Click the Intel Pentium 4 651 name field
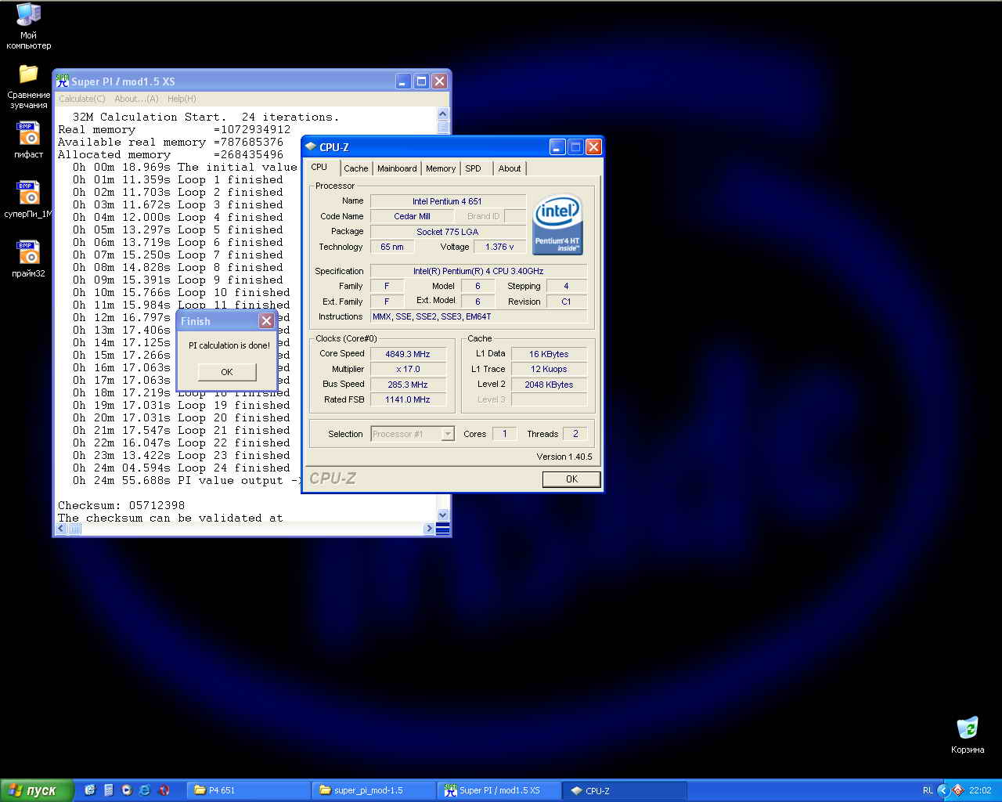 tap(448, 201)
